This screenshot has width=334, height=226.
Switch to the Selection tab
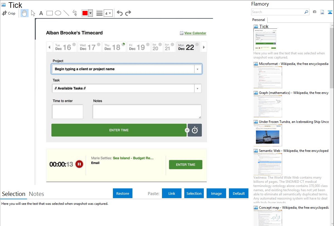pyautogui.click(x=14, y=194)
